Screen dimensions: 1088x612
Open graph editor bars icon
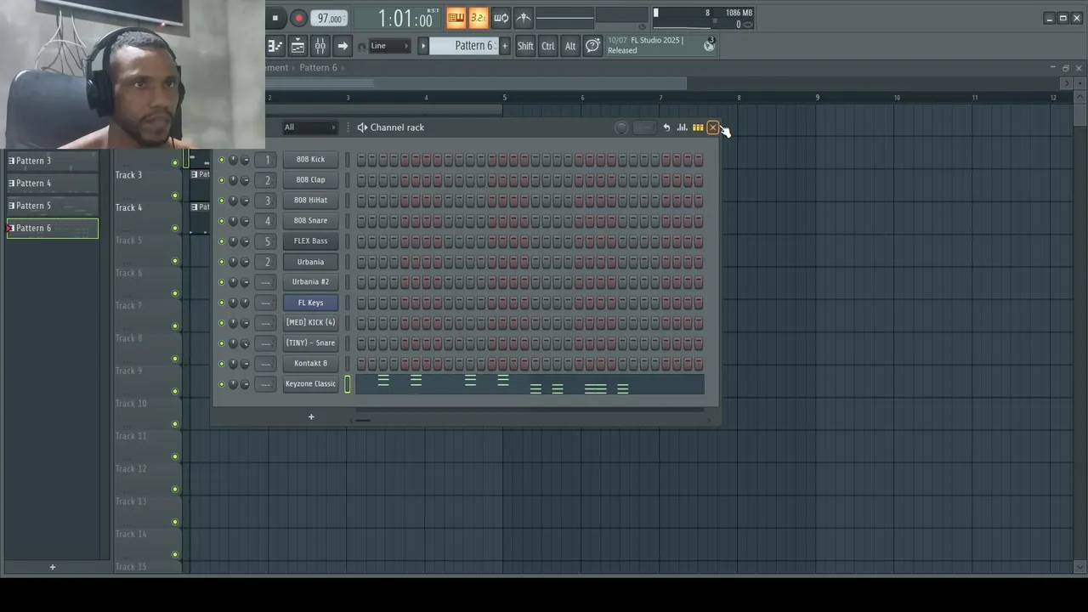[x=682, y=127]
